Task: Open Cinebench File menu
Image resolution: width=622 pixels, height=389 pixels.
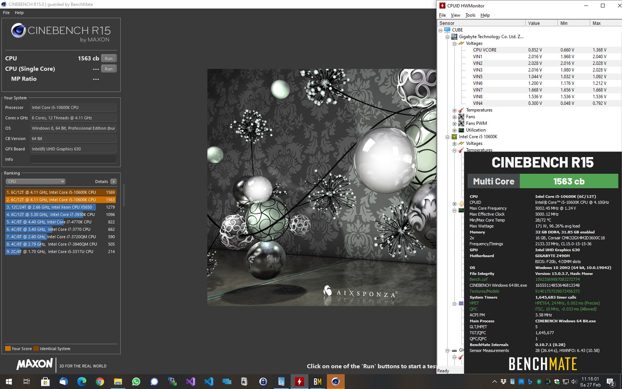Action: click(x=6, y=13)
